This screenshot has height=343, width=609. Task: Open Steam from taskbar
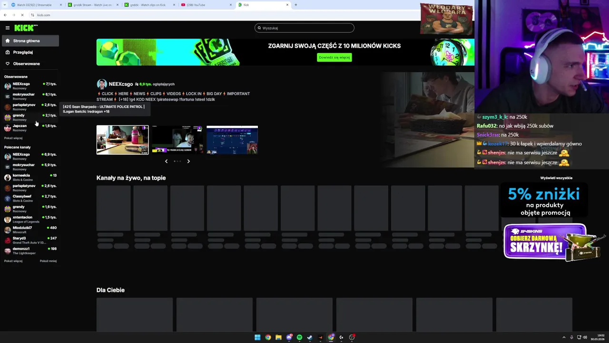[x=310, y=337]
